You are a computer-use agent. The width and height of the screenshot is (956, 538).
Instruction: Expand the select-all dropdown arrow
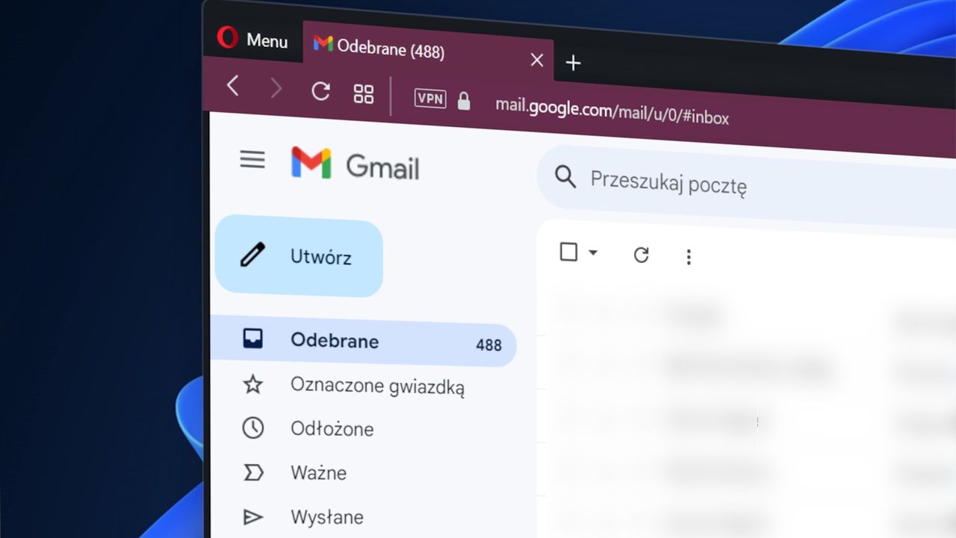(x=593, y=253)
